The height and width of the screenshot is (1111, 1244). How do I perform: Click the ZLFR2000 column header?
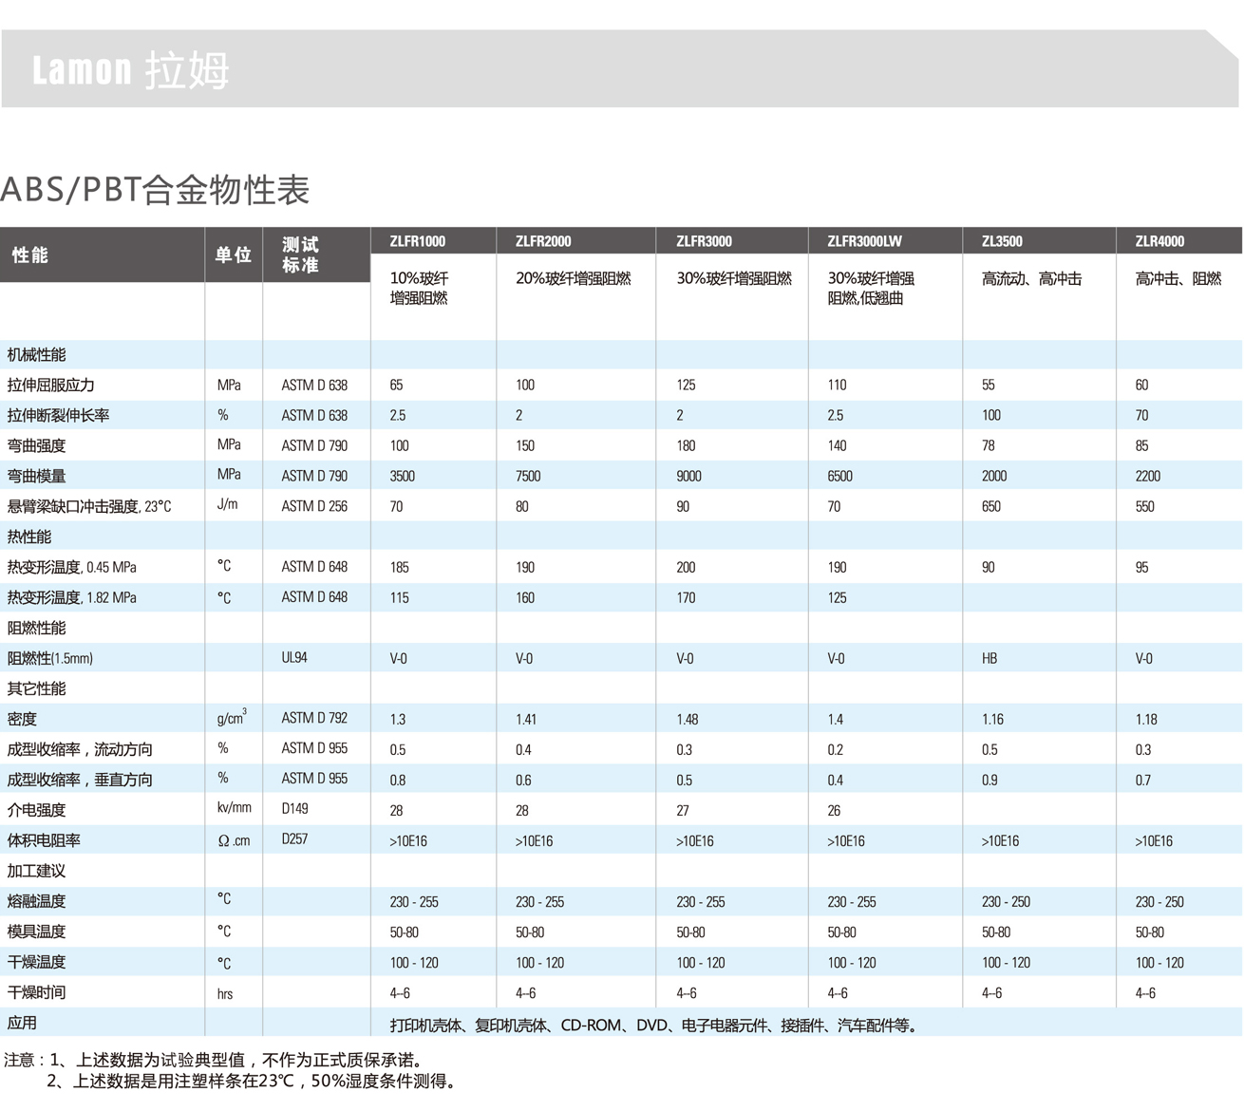click(x=543, y=241)
